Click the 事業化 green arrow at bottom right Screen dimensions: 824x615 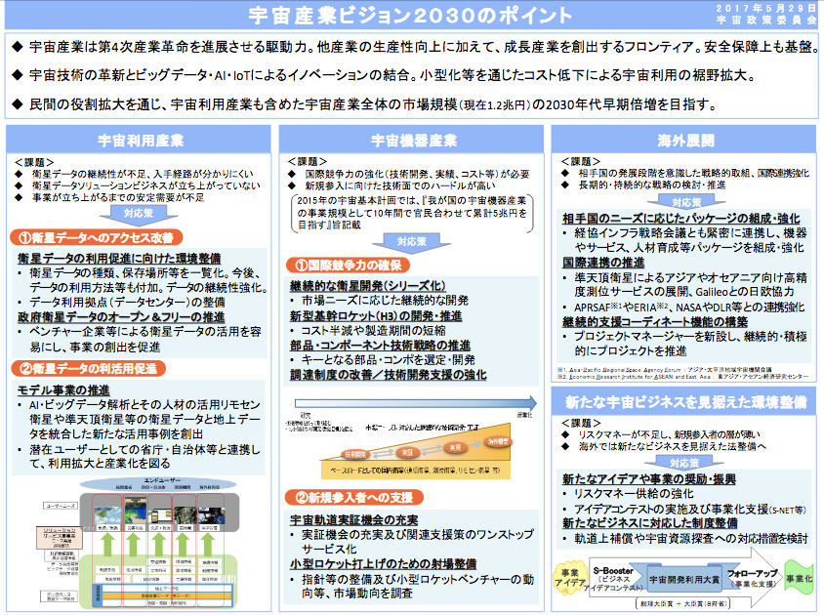click(795, 577)
